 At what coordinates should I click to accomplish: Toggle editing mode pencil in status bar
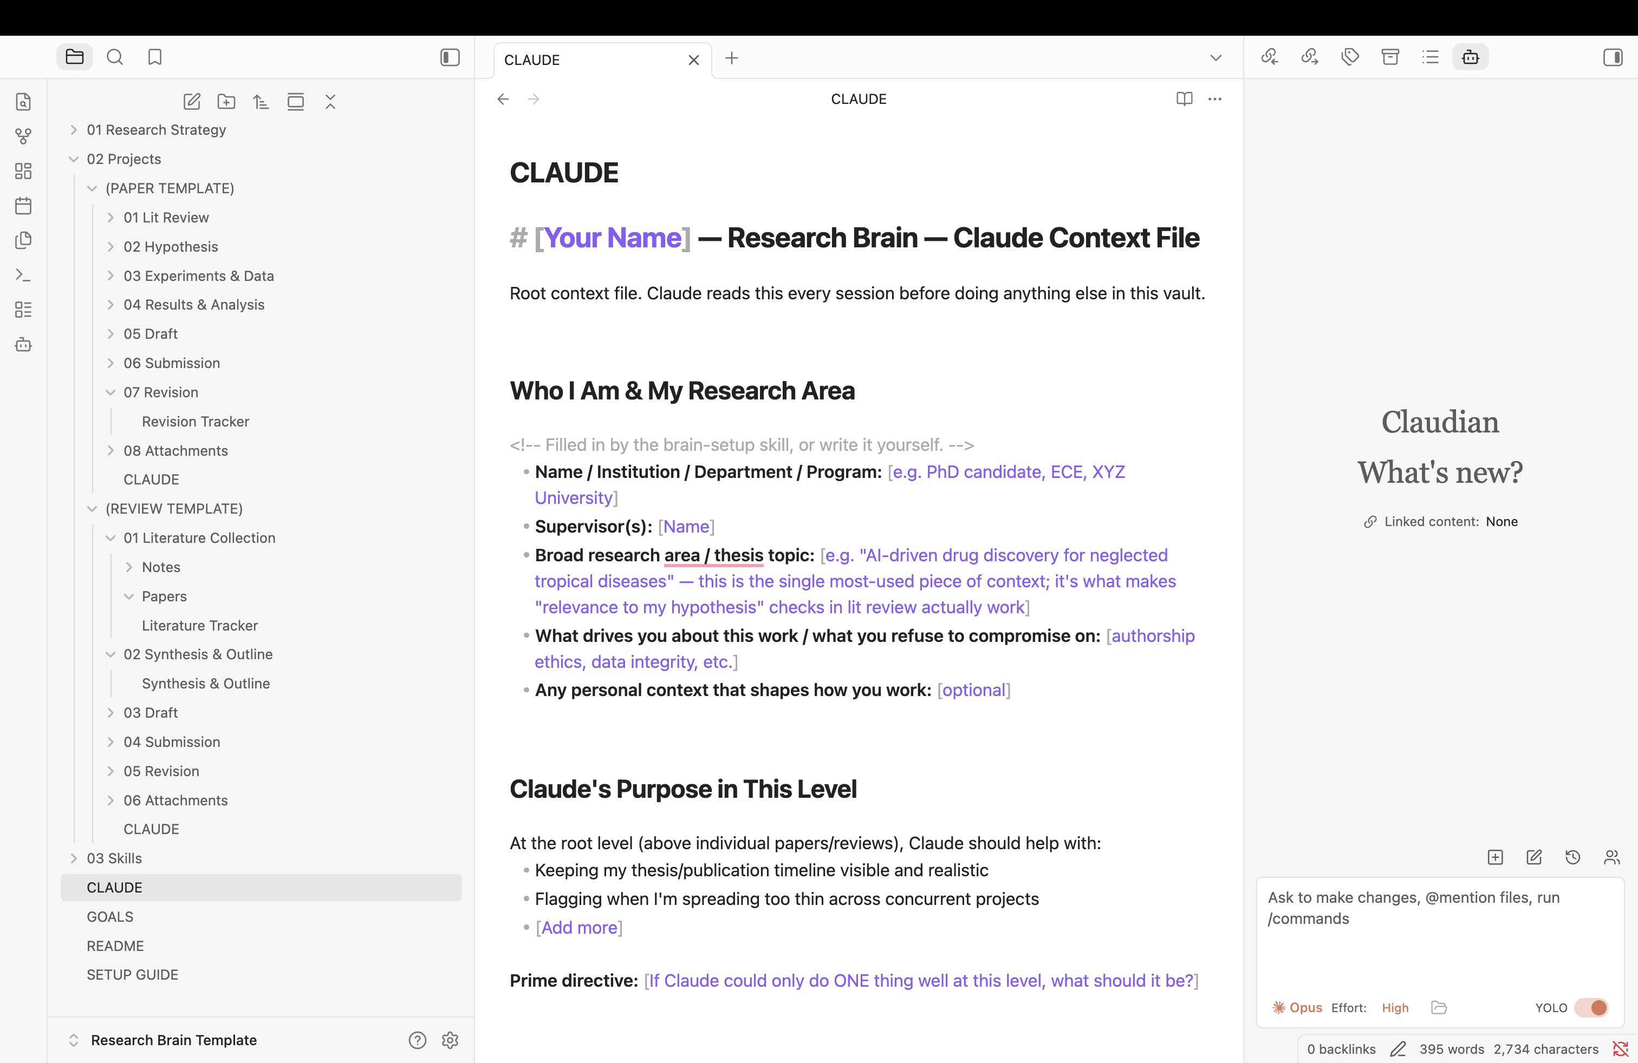pyautogui.click(x=1398, y=1049)
